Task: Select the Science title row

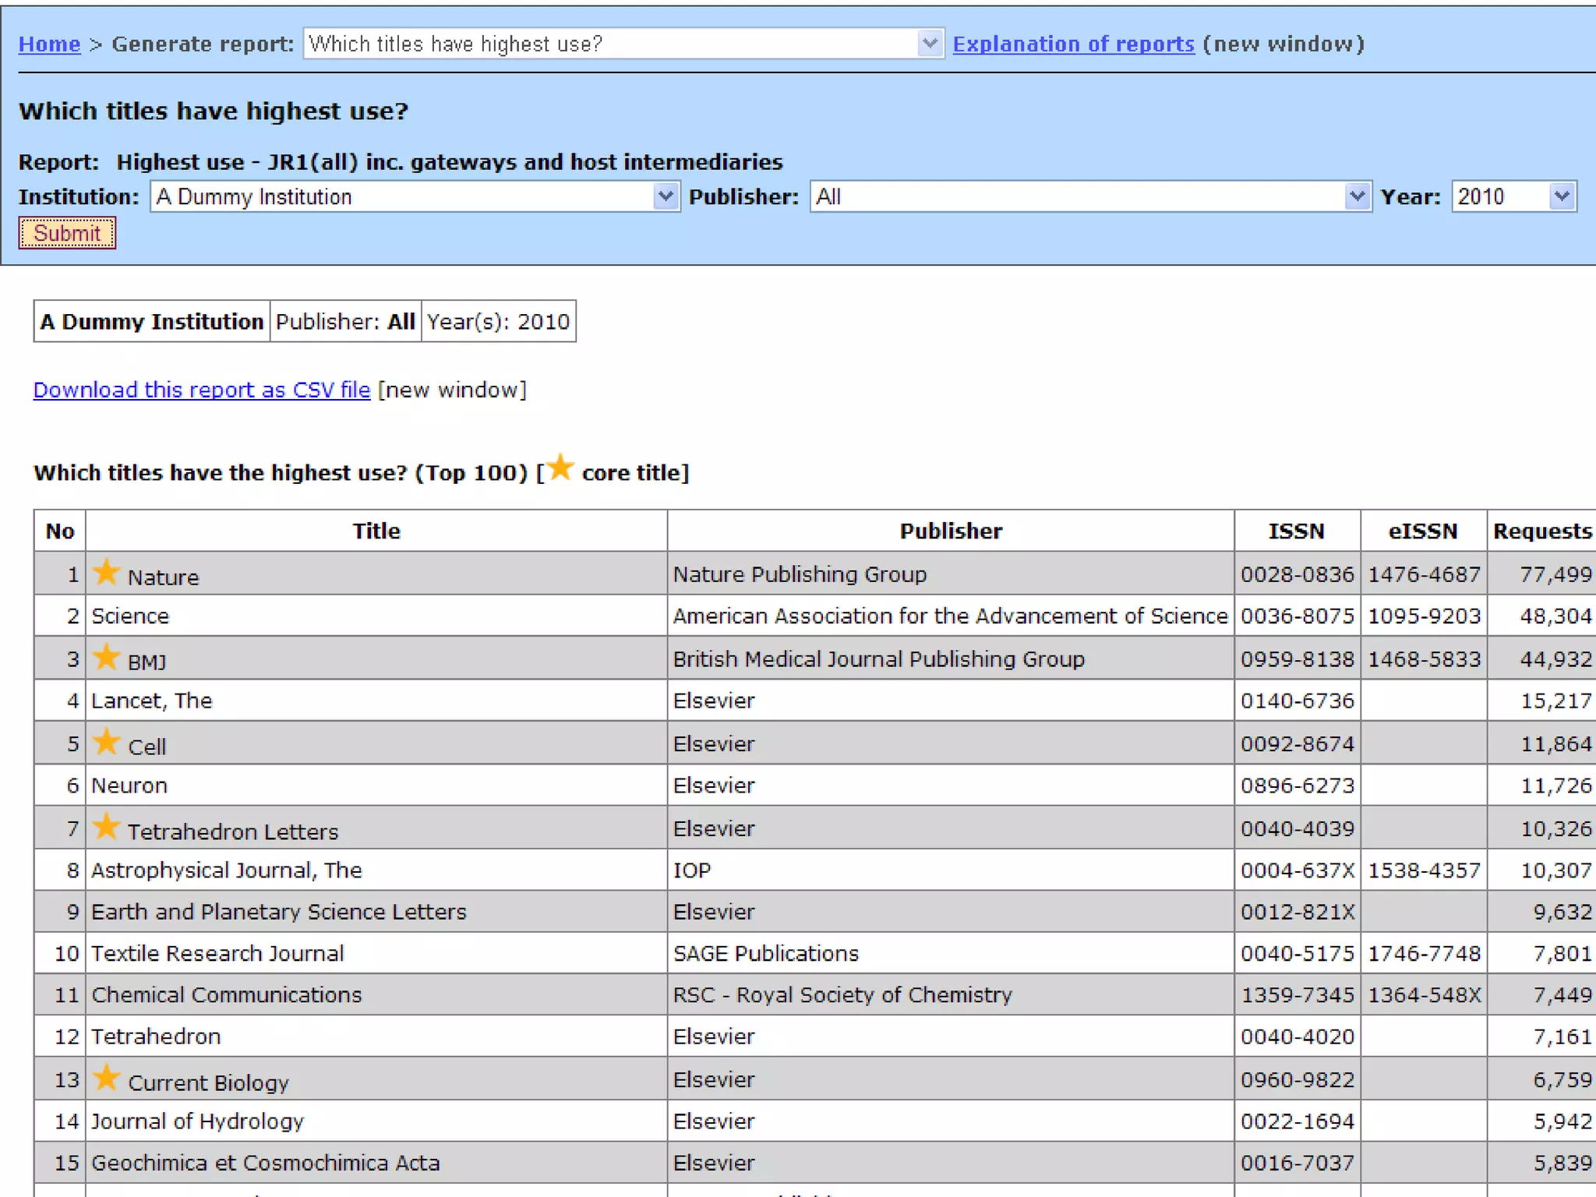Action: coord(130,616)
